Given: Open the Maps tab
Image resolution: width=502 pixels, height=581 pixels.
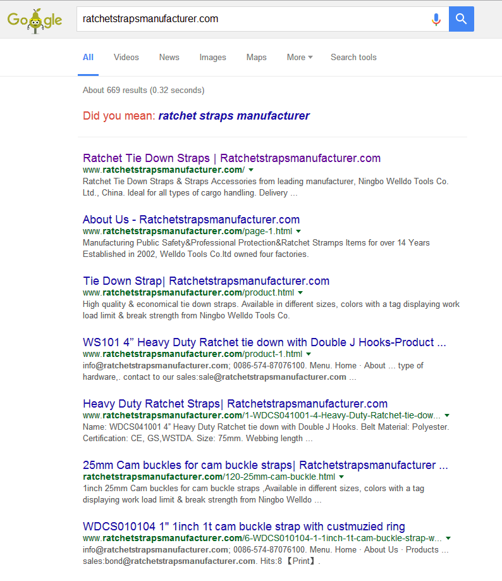Looking at the screenshot, I should [x=257, y=58].
